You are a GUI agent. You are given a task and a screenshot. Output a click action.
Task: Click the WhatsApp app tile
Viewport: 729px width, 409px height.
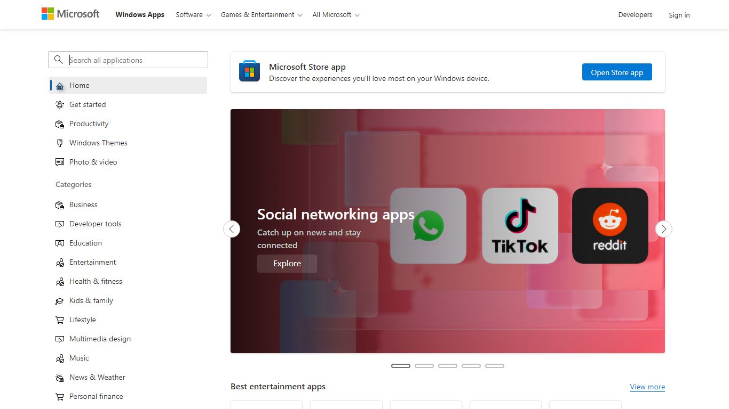(428, 226)
